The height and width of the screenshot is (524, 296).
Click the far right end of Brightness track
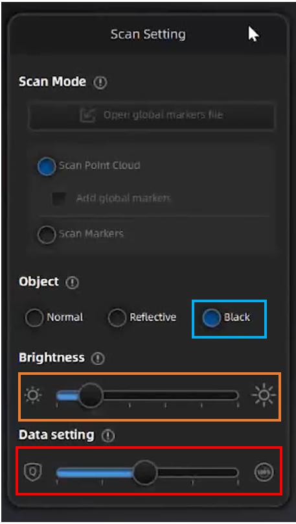[x=236, y=396]
